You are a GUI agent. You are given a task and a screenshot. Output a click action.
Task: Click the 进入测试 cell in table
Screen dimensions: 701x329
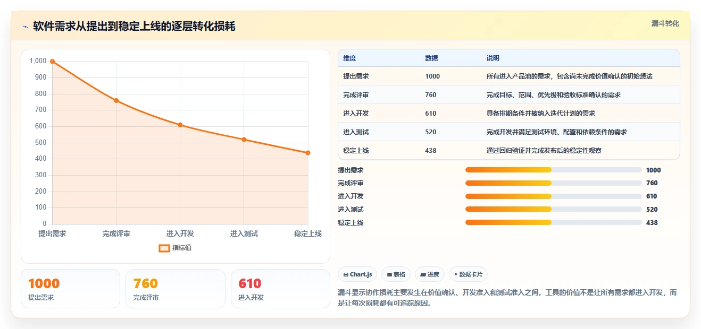point(356,132)
